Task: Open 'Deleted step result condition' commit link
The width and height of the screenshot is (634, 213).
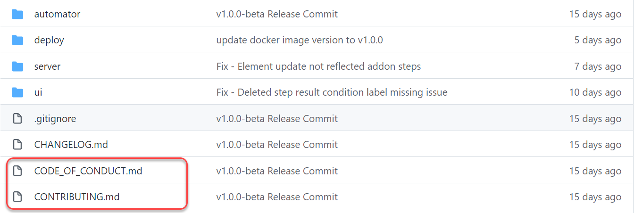Action: 332,92
